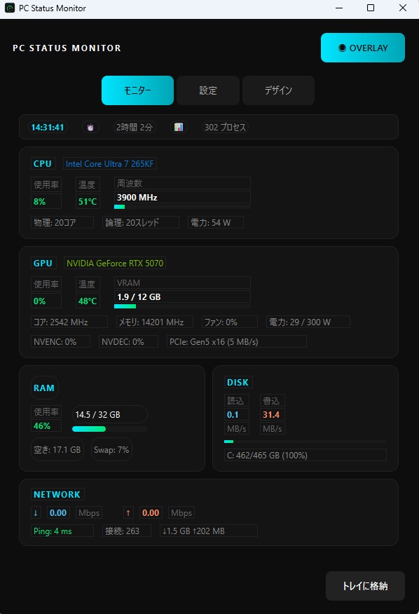This screenshot has height=614, width=419.
Task: Click the upload arrow icon in NETWORK panel
Action: pyautogui.click(x=128, y=512)
